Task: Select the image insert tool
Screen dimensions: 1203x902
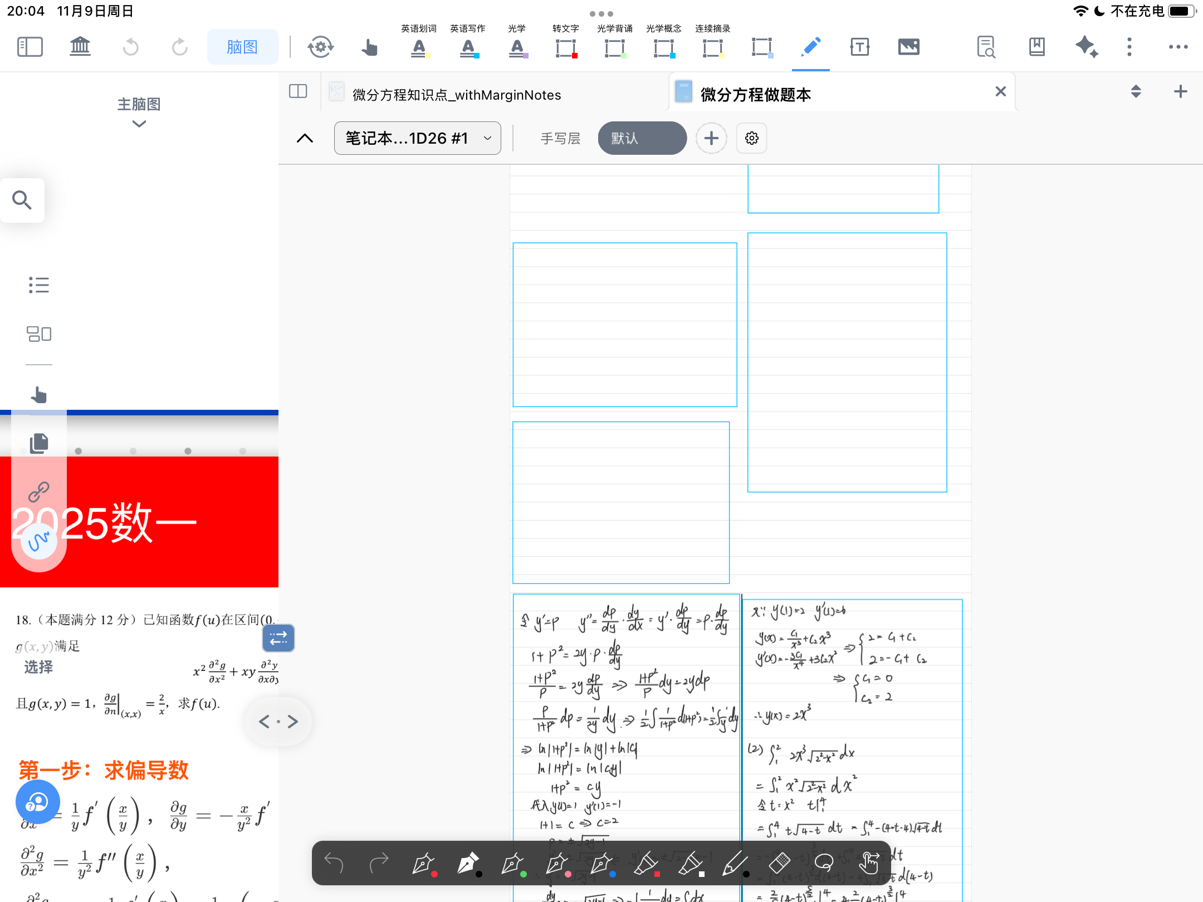Action: 908,47
